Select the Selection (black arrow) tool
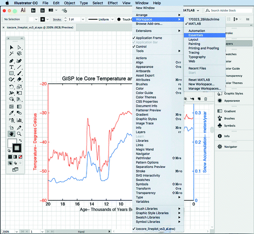The image size is (254, 234). coord(11,47)
